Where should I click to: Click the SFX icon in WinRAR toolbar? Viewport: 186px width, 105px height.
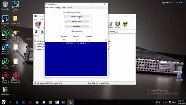(x=125, y=25)
